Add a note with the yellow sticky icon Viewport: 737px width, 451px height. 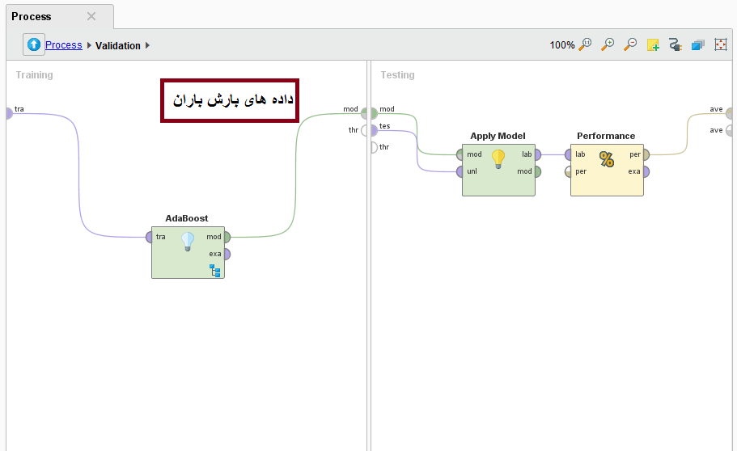653,45
